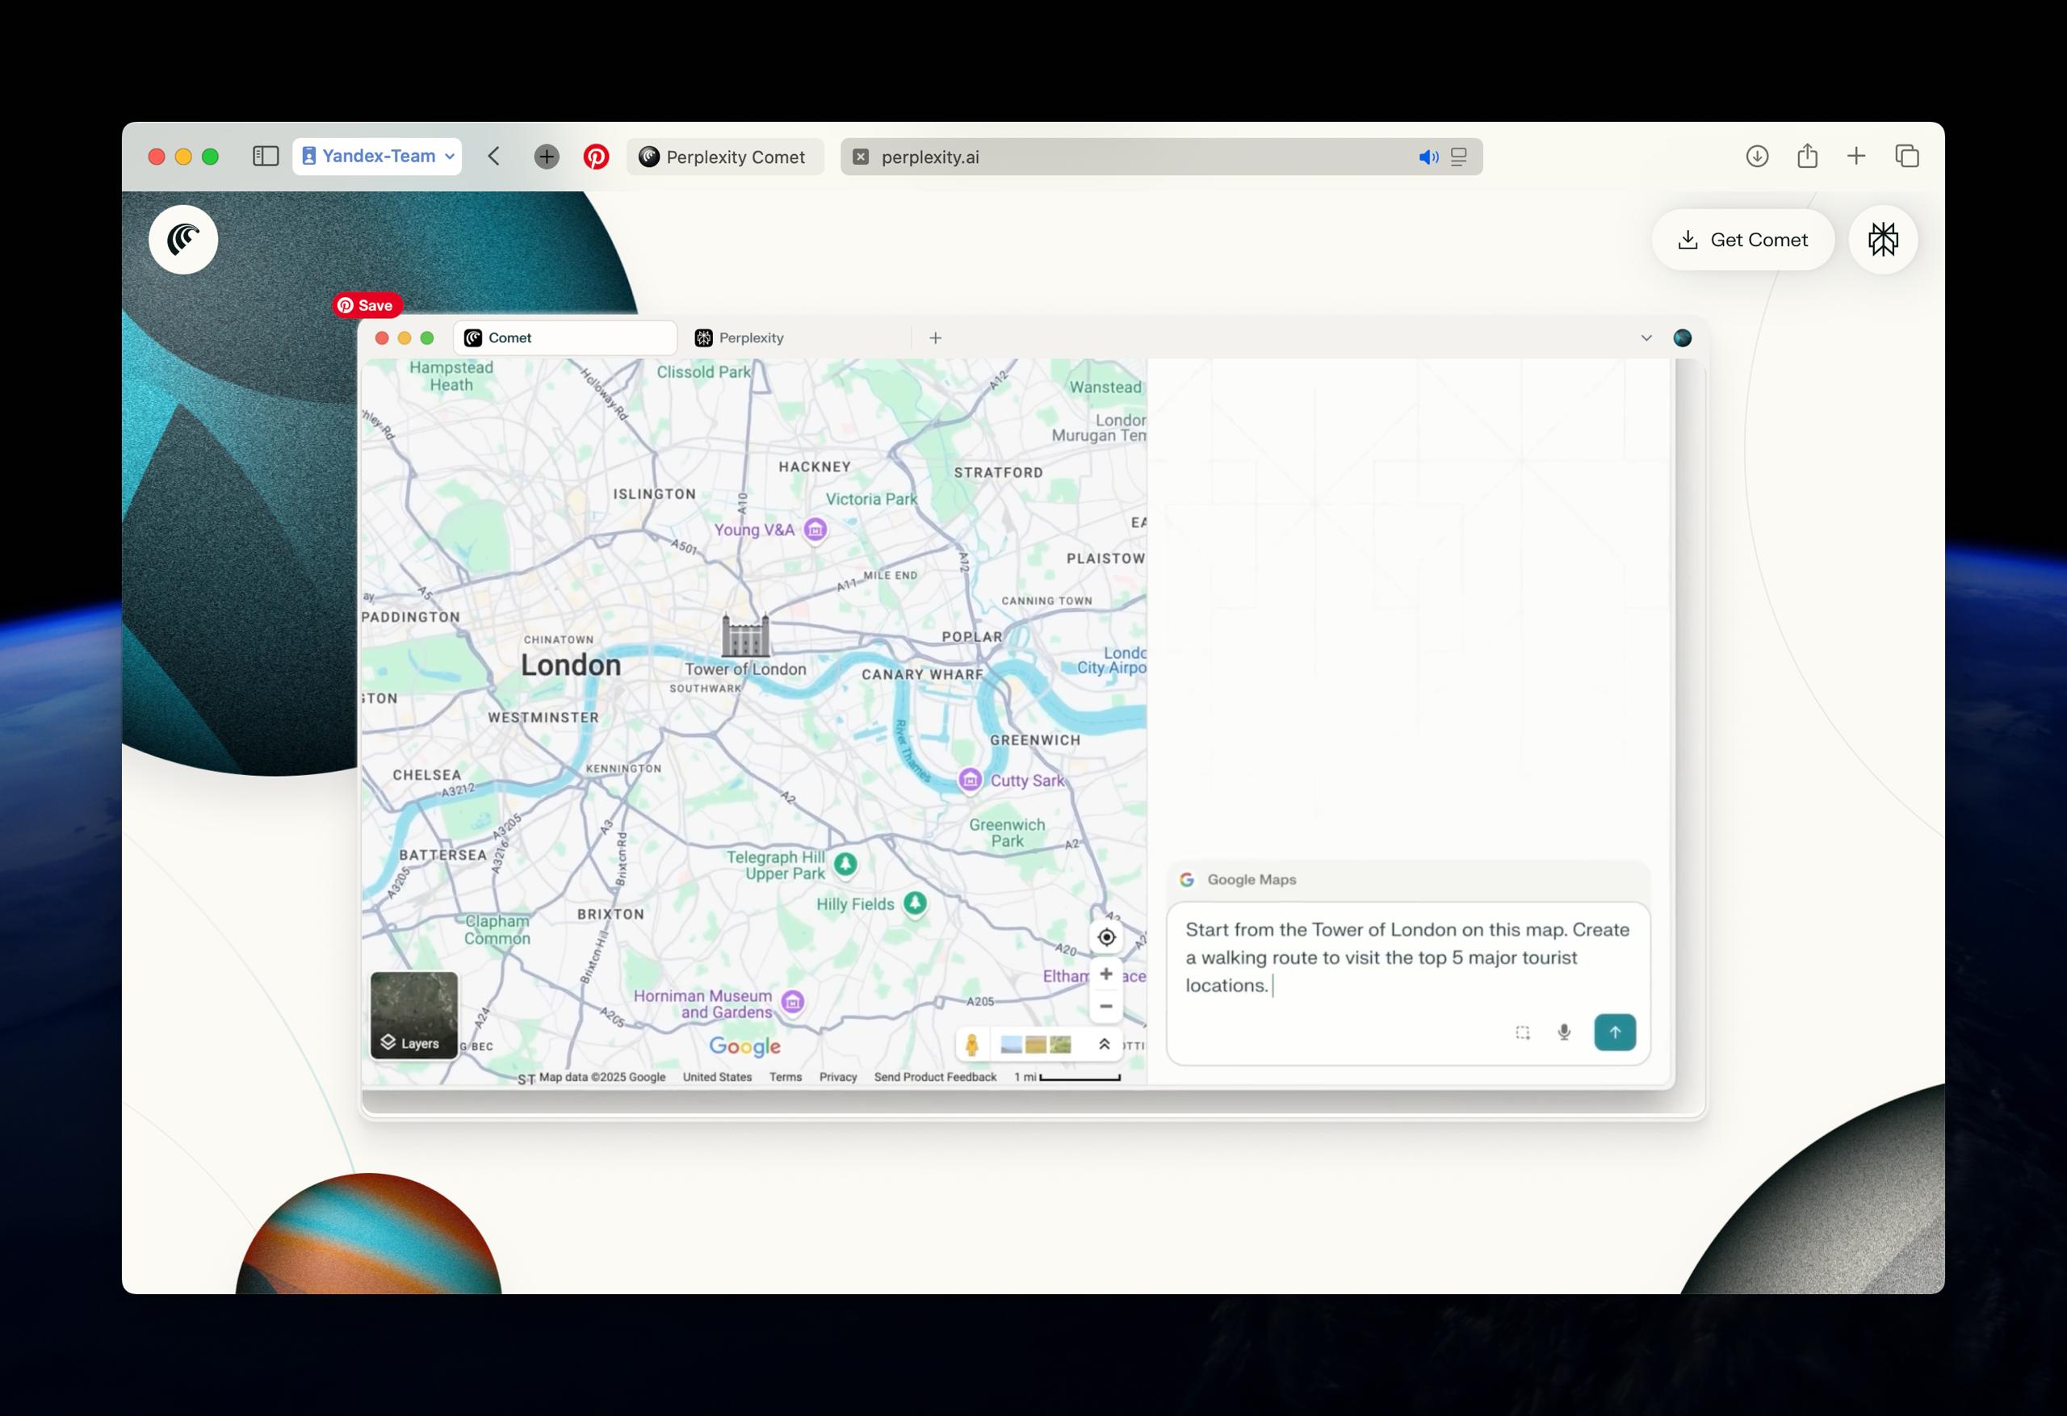Image resolution: width=2067 pixels, height=1416 pixels.
Task: Start voice input with the microphone
Action: pyautogui.click(x=1564, y=1033)
